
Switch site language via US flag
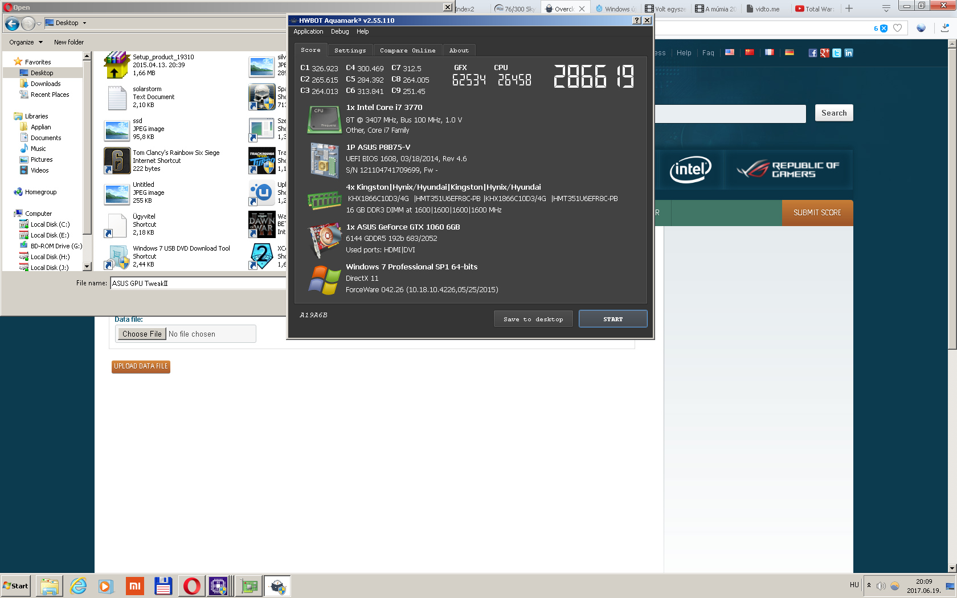730,52
